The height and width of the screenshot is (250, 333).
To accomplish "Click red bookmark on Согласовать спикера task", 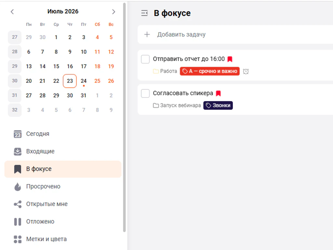I will click(x=218, y=93).
